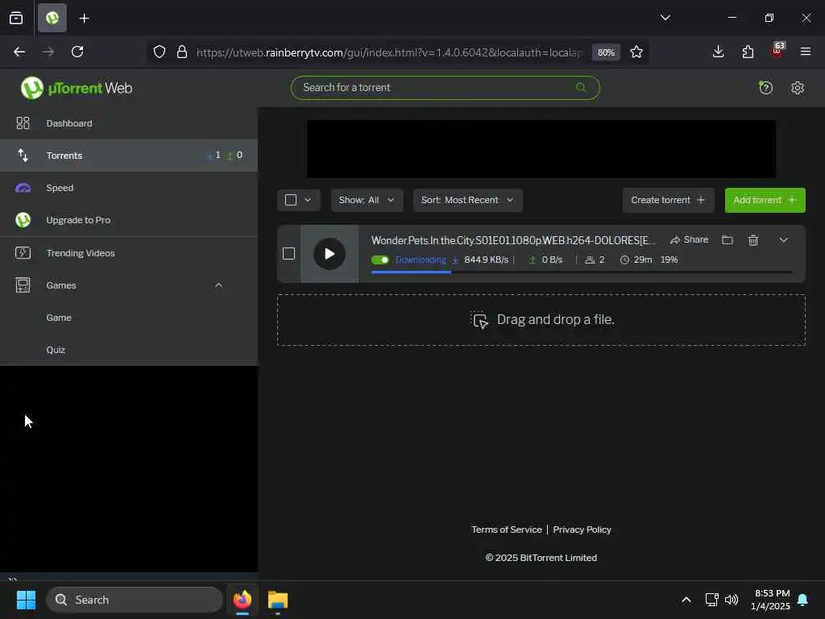The height and width of the screenshot is (619, 825).
Task: Go back in browser
Action: pyautogui.click(x=19, y=52)
